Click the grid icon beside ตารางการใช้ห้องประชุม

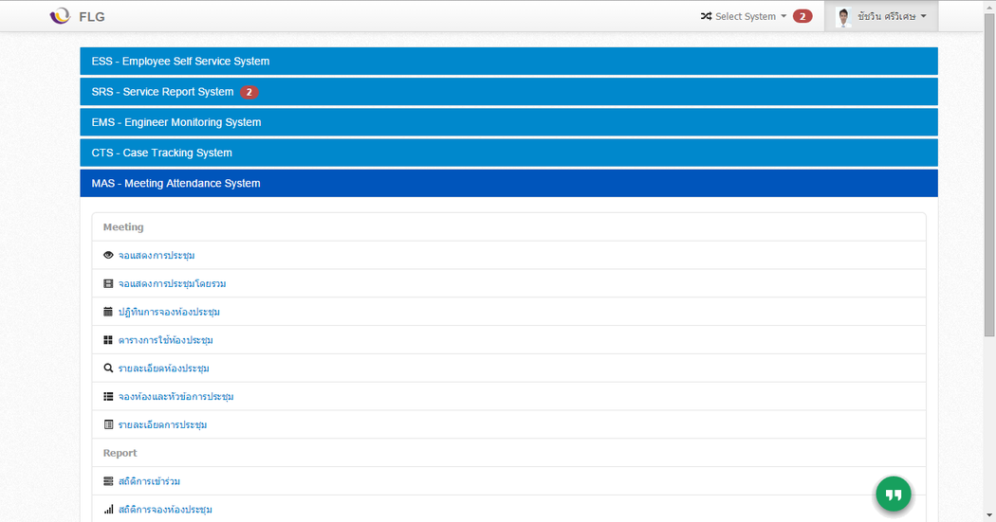[108, 340]
